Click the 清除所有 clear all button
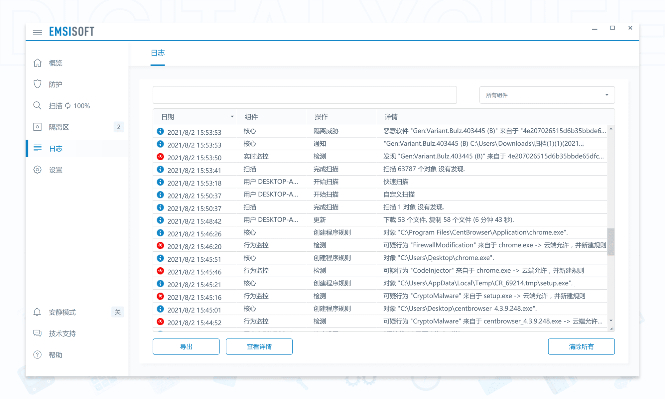665x399 pixels. [581, 346]
